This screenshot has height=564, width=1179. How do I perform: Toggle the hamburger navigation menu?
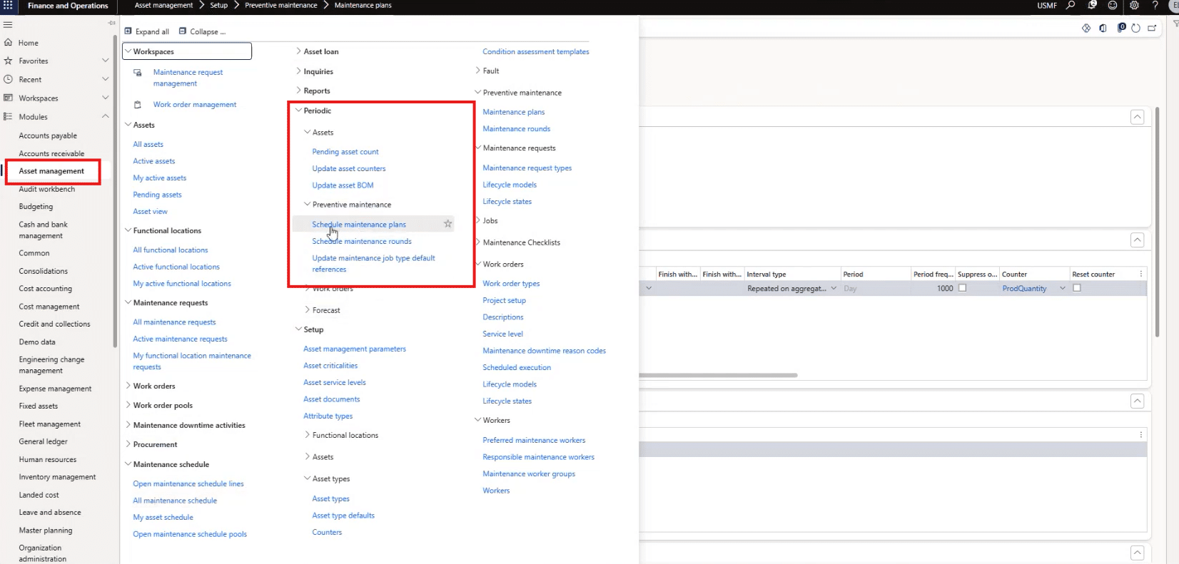8,24
